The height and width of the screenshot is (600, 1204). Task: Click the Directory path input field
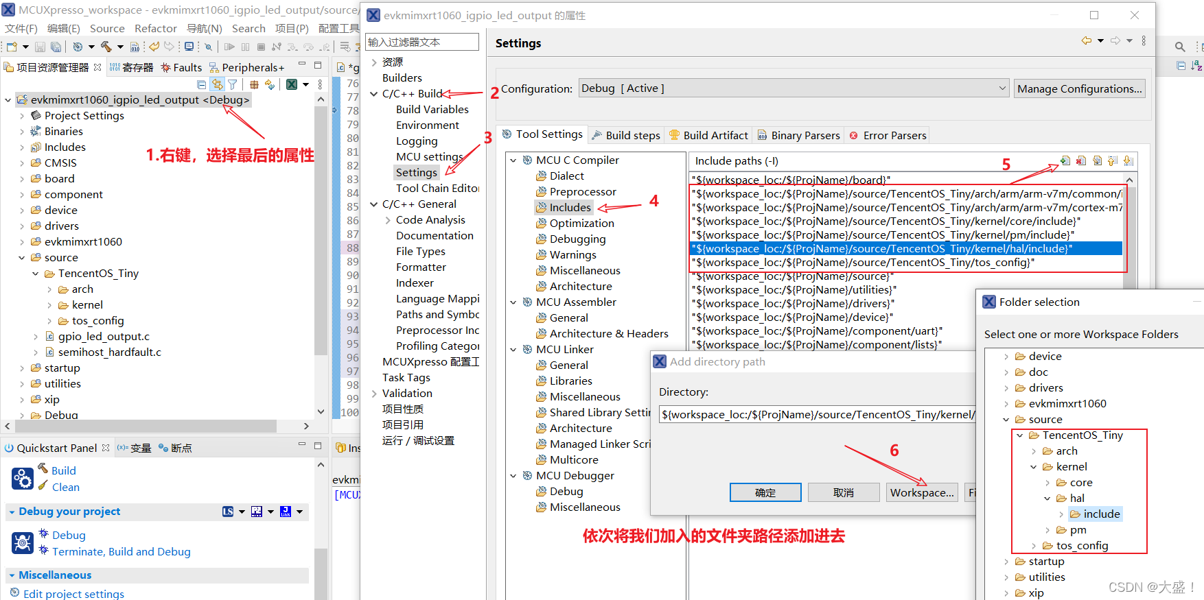coord(817,414)
